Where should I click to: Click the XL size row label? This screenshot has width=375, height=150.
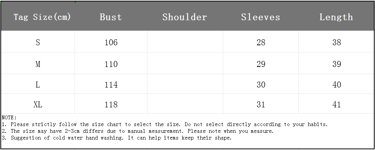(x=38, y=105)
